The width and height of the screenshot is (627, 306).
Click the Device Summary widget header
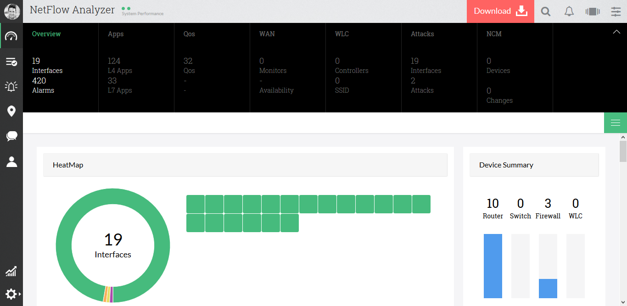click(534, 165)
